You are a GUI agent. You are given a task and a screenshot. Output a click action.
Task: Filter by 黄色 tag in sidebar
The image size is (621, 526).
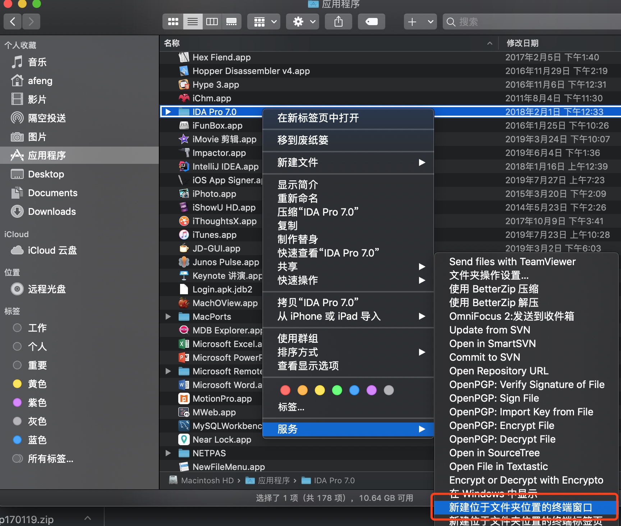(x=79, y=384)
